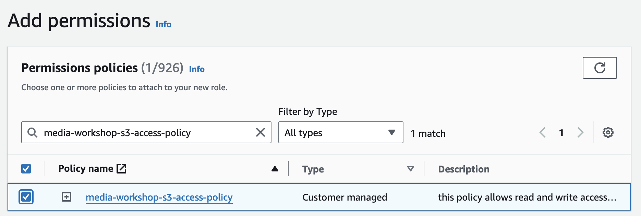Viewport: 641px width, 216px height.
Task: Expand the media-workshop-s3-access-policy row details
Action: click(x=66, y=197)
